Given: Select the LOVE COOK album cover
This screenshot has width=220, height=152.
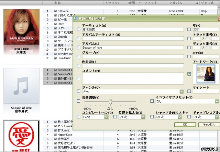Looking at the screenshot, I should [x=21, y=27].
